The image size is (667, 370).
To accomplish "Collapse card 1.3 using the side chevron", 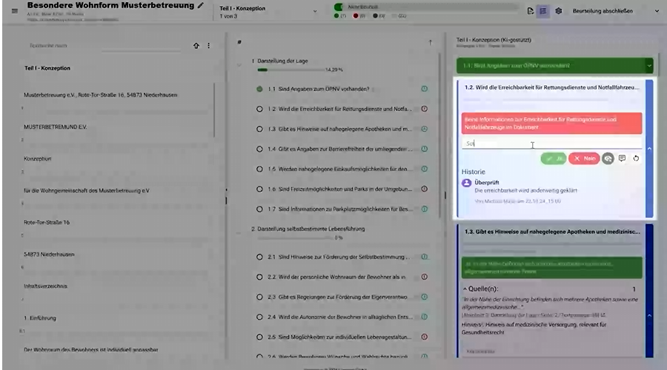I will pos(649,316).
